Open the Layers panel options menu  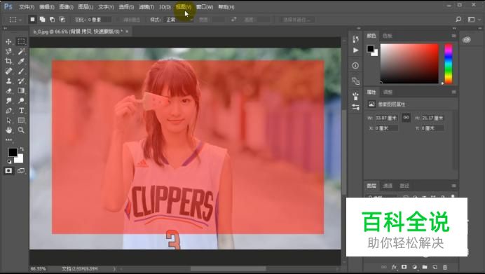(x=453, y=186)
